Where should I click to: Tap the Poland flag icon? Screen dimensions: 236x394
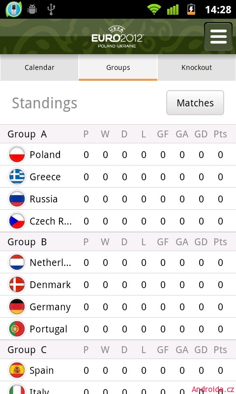click(x=17, y=155)
